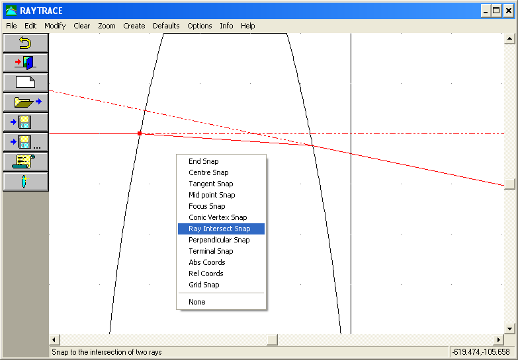
Task: Open the Create menu
Action: 134,26
